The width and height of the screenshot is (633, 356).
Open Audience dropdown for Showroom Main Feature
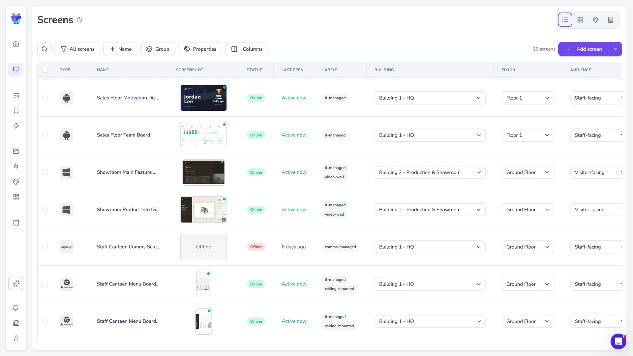point(596,172)
